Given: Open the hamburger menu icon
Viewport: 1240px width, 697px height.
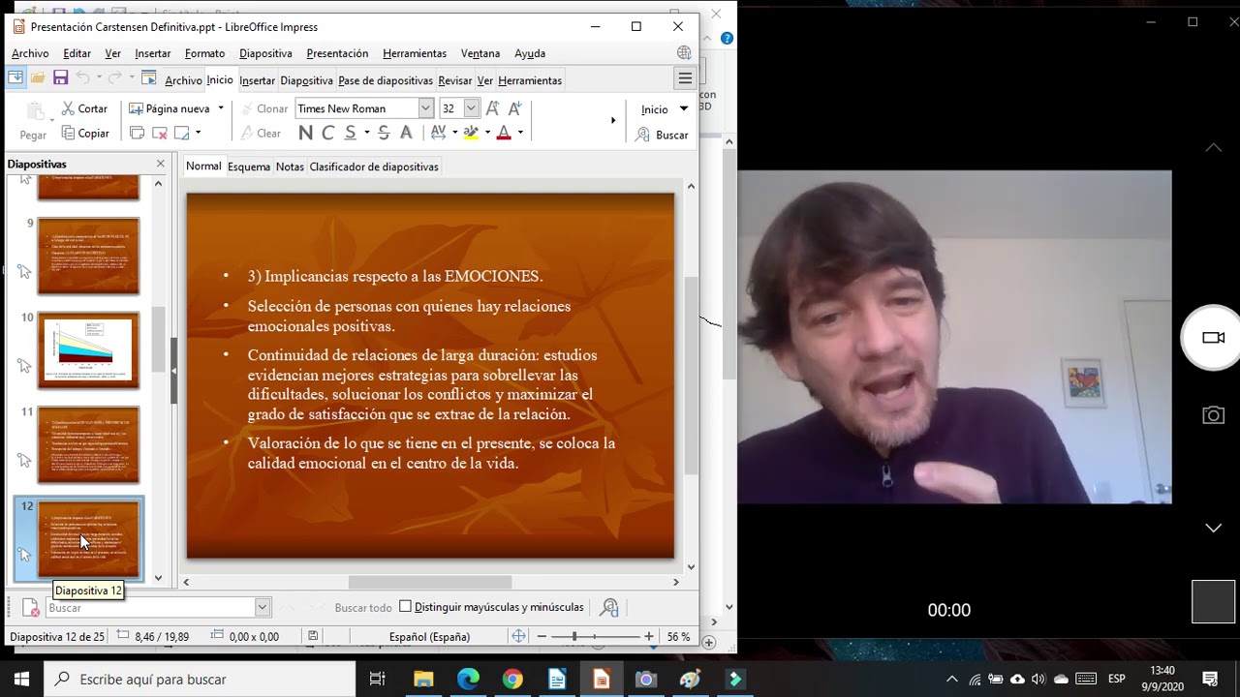Looking at the screenshot, I should (x=685, y=79).
